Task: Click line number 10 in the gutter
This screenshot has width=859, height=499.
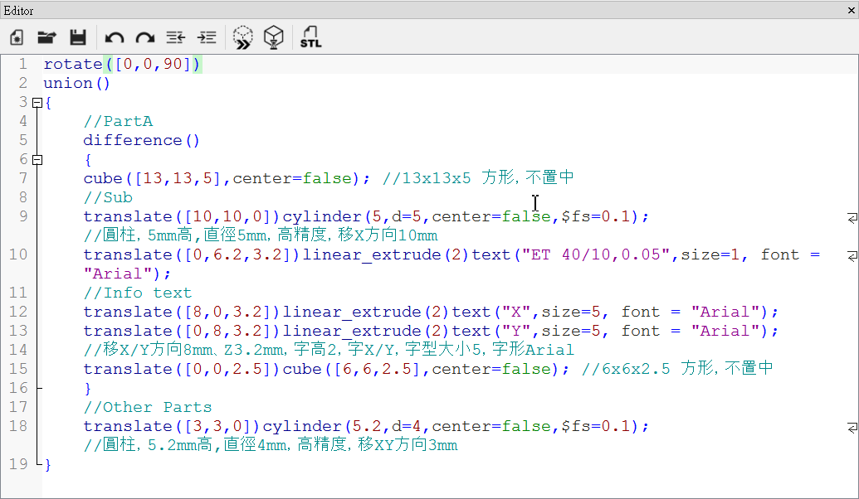Action: point(18,255)
